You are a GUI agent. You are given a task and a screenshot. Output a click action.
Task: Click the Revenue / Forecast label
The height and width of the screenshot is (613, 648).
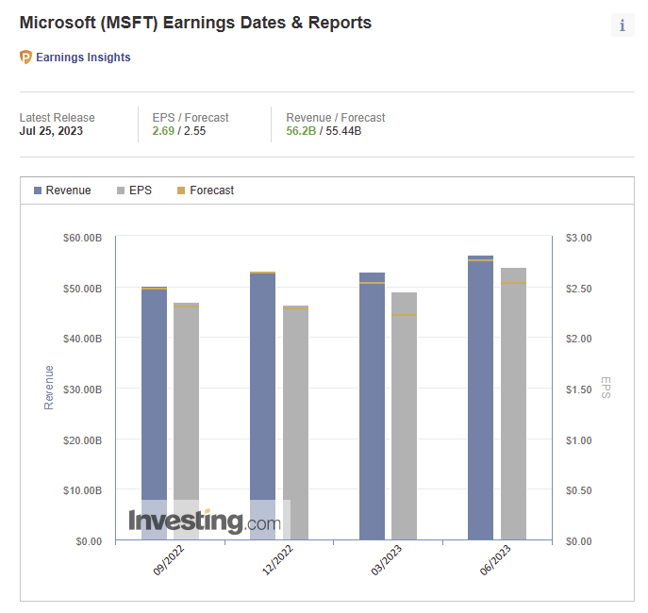click(336, 118)
